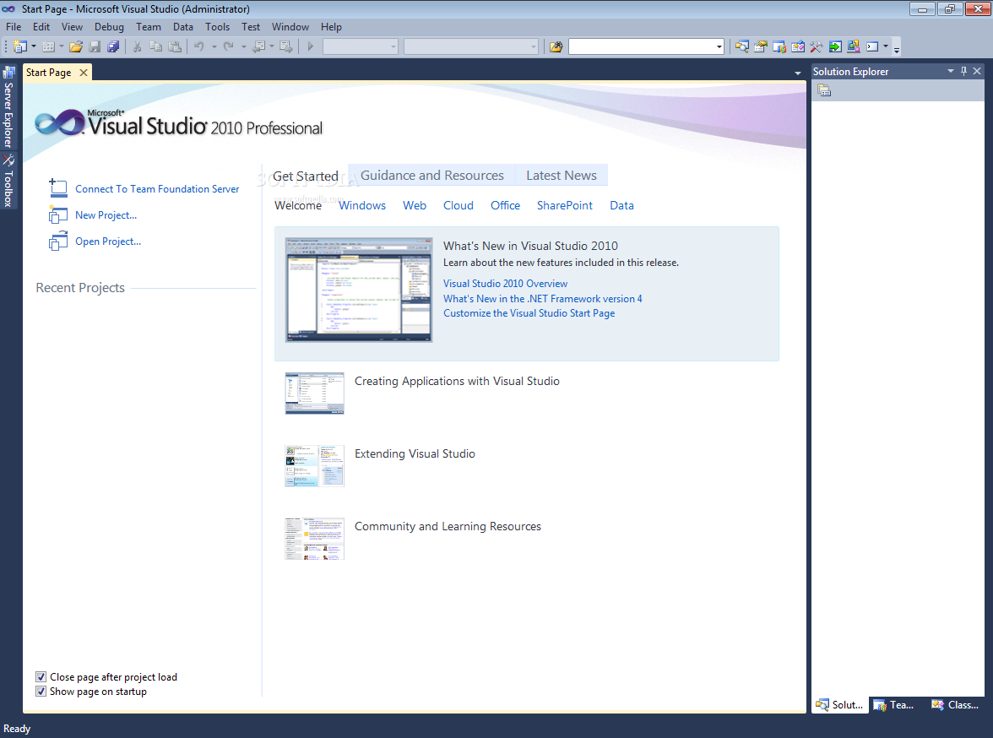Viewport: 993px width, 738px height.
Task: Click the Connect To Team Foundation Server link
Action: click(156, 188)
